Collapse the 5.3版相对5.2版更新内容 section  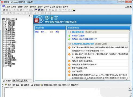pyautogui.click(x=70, y=44)
